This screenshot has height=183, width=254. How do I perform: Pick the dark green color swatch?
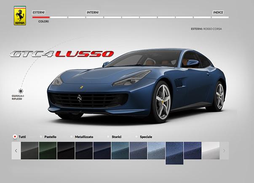coord(48,151)
